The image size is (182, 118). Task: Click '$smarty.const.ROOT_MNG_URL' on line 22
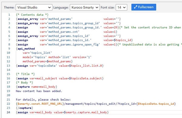(40, 104)
